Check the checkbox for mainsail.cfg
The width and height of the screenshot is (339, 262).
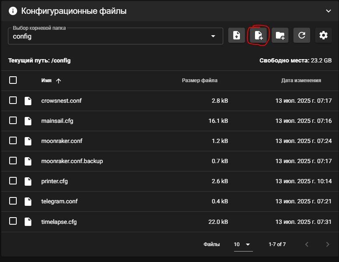pos(13,121)
